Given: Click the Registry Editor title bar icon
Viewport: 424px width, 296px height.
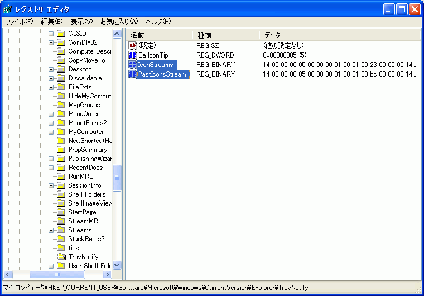Looking at the screenshot, I should click(8, 9).
